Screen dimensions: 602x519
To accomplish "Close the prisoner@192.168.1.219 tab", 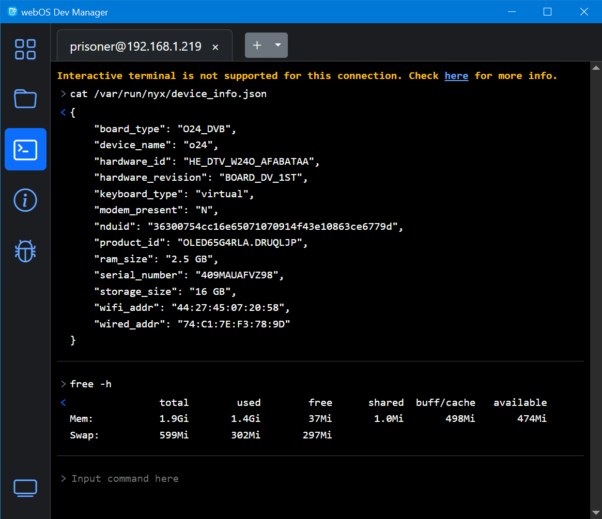I will click(215, 47).
